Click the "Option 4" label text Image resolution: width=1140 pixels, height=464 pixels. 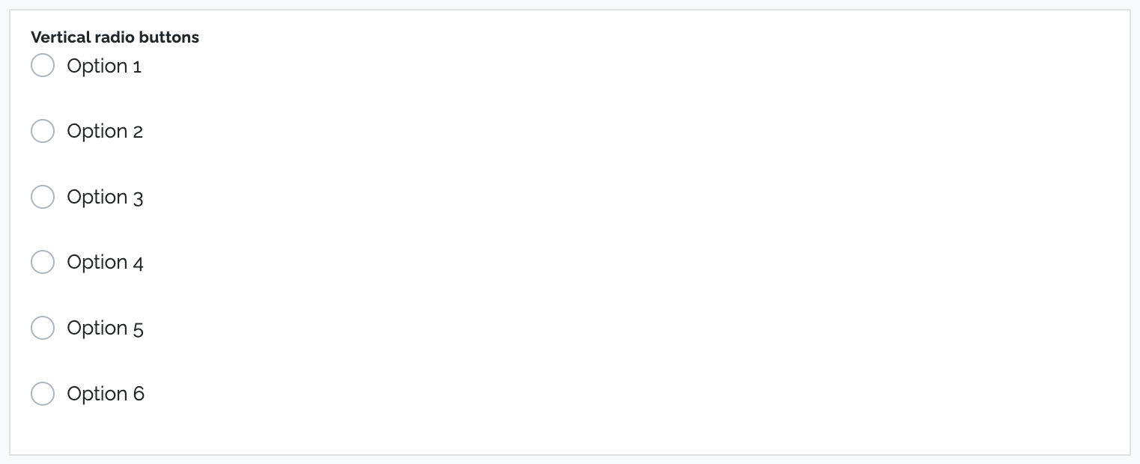105,262
